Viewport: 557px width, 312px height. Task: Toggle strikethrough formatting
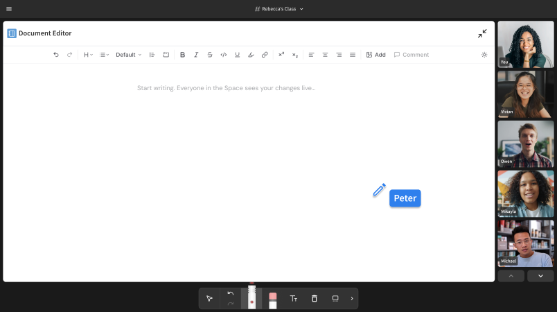click(210, 55)
